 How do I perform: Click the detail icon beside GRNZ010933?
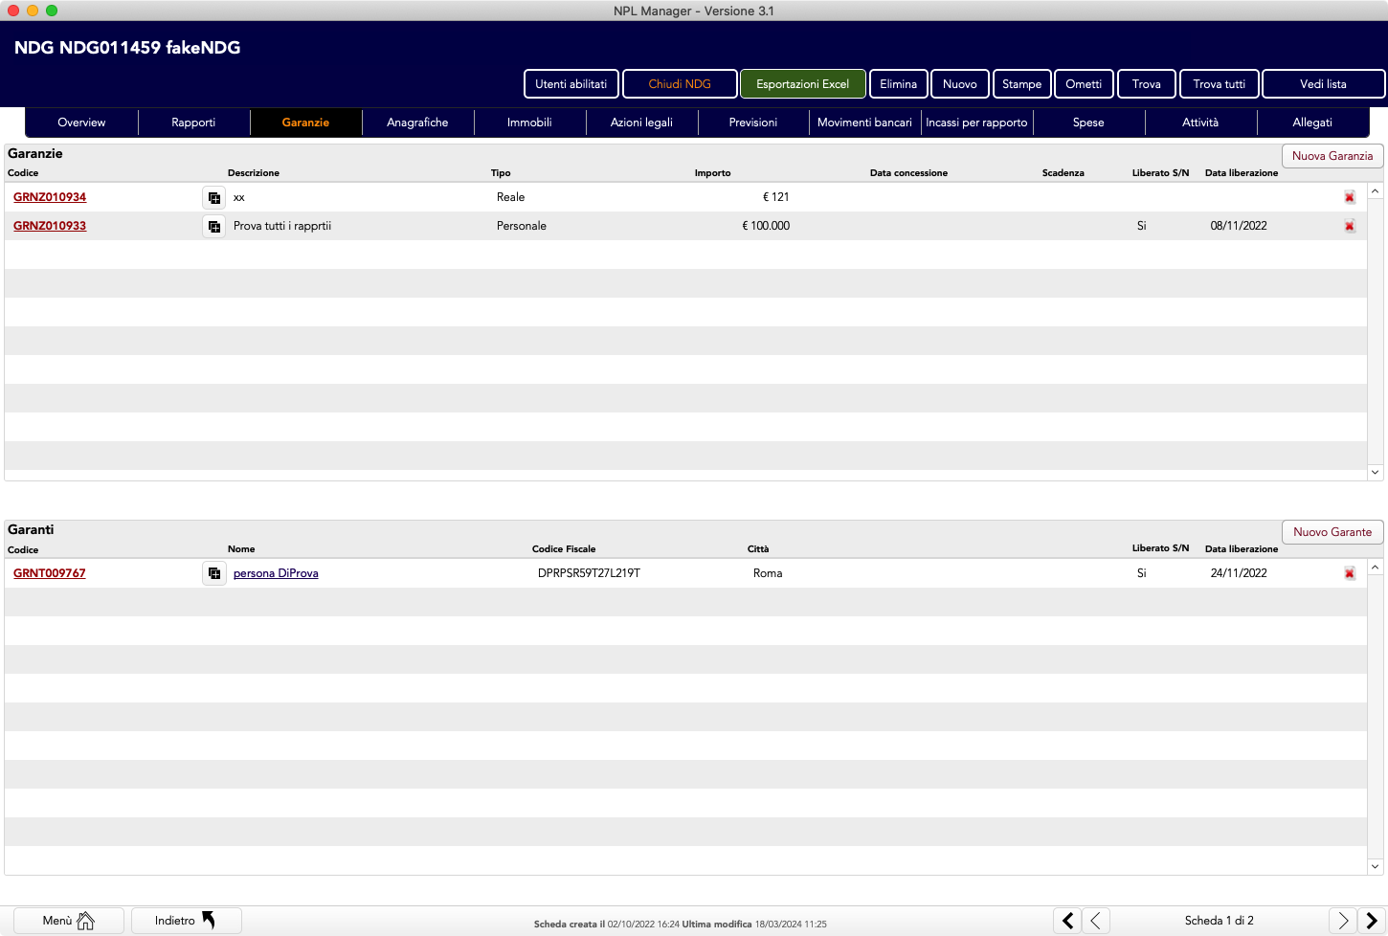click(x=213, y=227)
